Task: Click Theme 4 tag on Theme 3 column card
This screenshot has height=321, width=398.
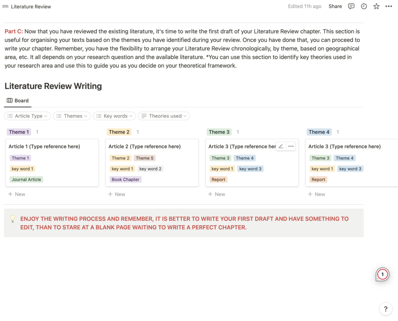Action: [x=245, y=158]
